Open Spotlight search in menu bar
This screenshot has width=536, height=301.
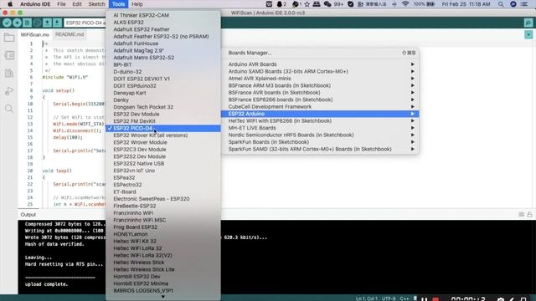pos(501,4)
